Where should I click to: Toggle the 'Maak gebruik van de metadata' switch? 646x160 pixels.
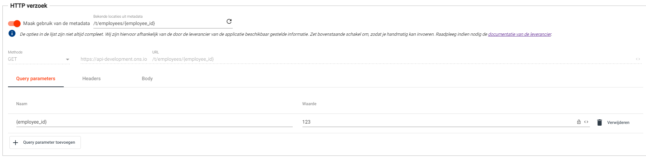(14, 24)
